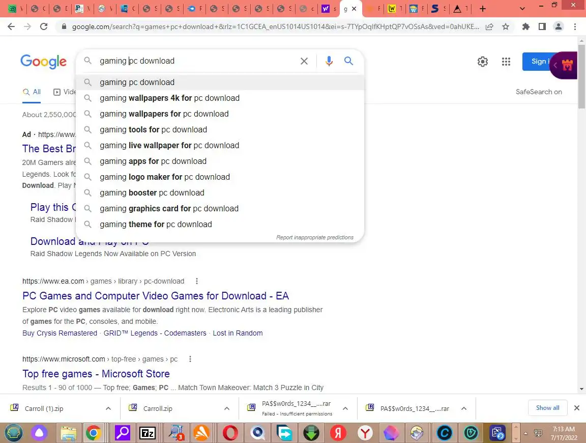
Task: Open Lost in Random sitelink
Action: pyautogui.click(x=238, y=333)
